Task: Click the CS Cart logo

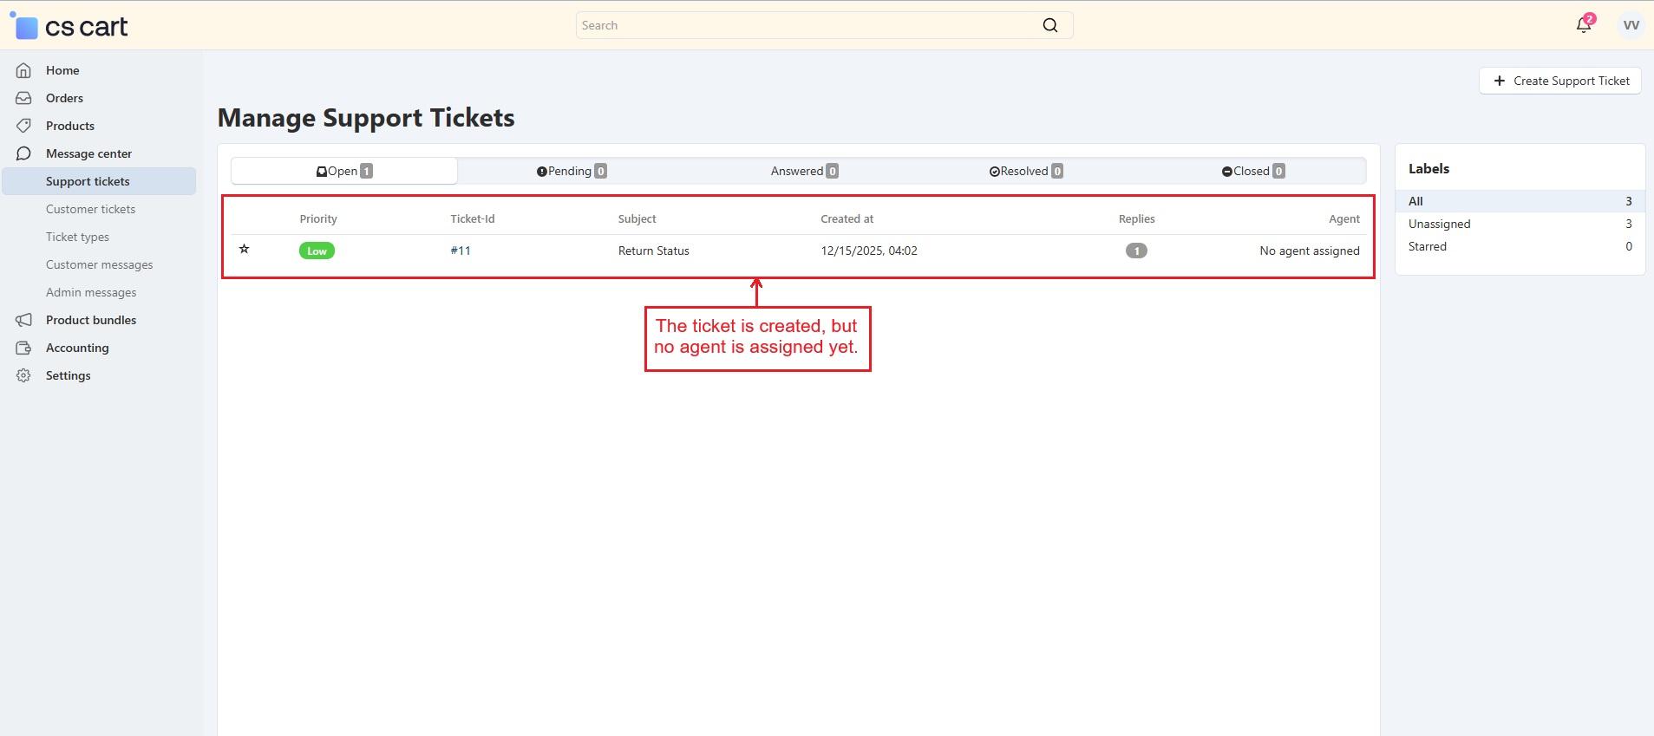Action: 69,26
